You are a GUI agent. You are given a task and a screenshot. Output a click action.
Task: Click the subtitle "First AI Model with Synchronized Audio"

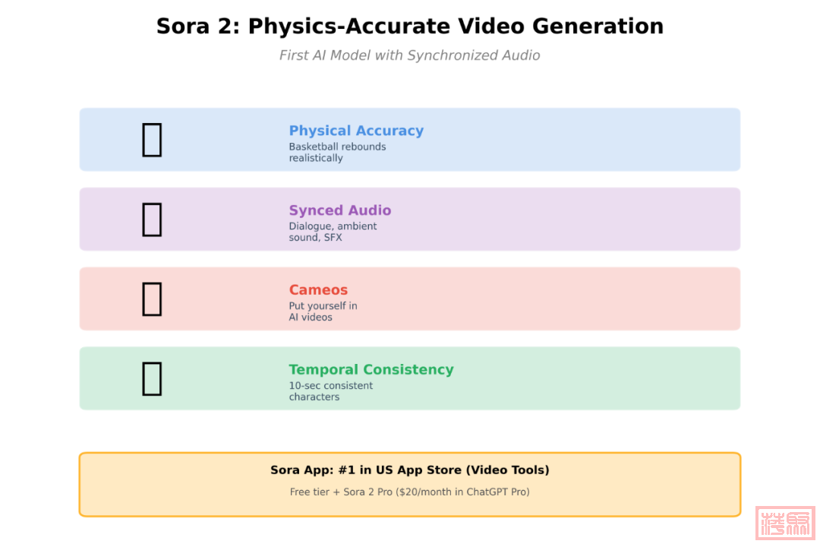410,55
